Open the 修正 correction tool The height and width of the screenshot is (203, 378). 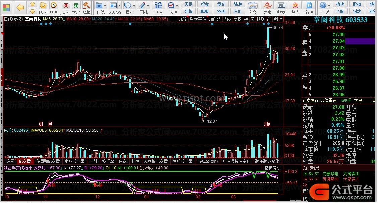coord(43,8)
